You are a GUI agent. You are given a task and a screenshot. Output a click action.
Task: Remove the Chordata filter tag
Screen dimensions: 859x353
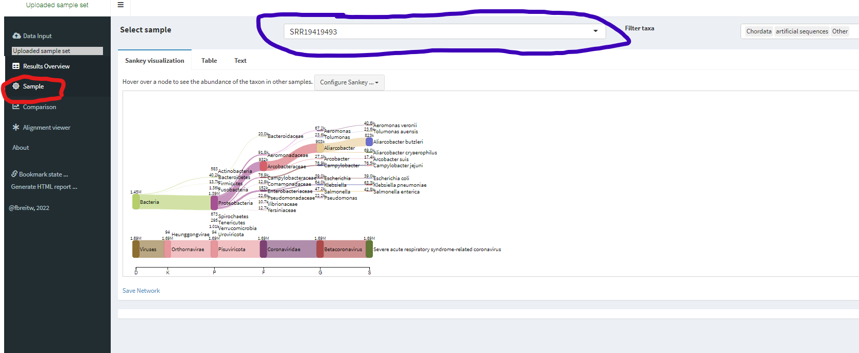tap(759, 31)
